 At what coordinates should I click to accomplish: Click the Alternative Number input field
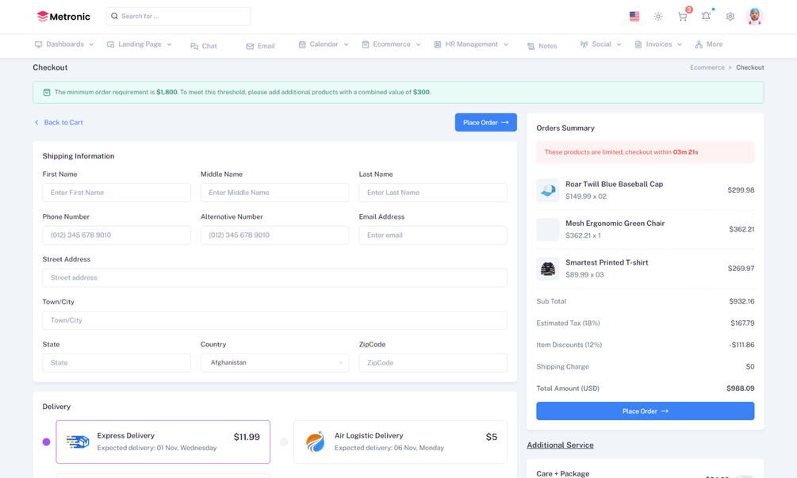(x=274, y=235)
